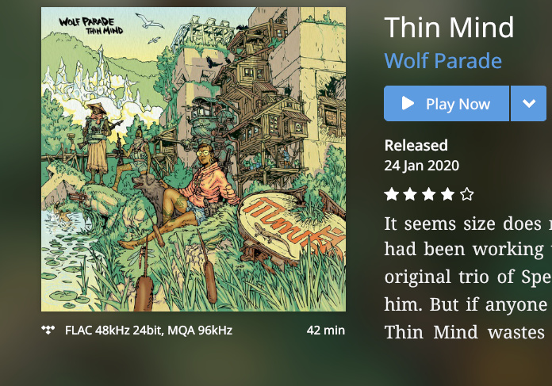Viewport: 552px width, 386px height.
Task: Click the Play Now button label
Action: [458, 104]
